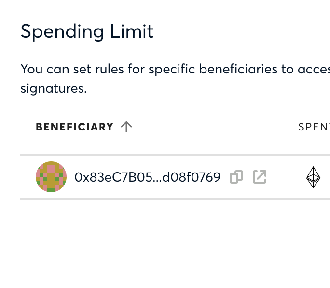Click the word "signatures." in the description
Viewport: 330px width, 288px height.
point(54,89)
